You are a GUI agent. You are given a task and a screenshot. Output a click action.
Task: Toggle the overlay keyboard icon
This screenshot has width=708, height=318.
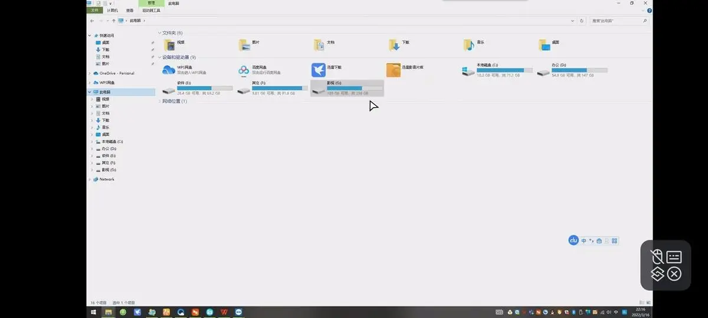click(x=674, y=257)
